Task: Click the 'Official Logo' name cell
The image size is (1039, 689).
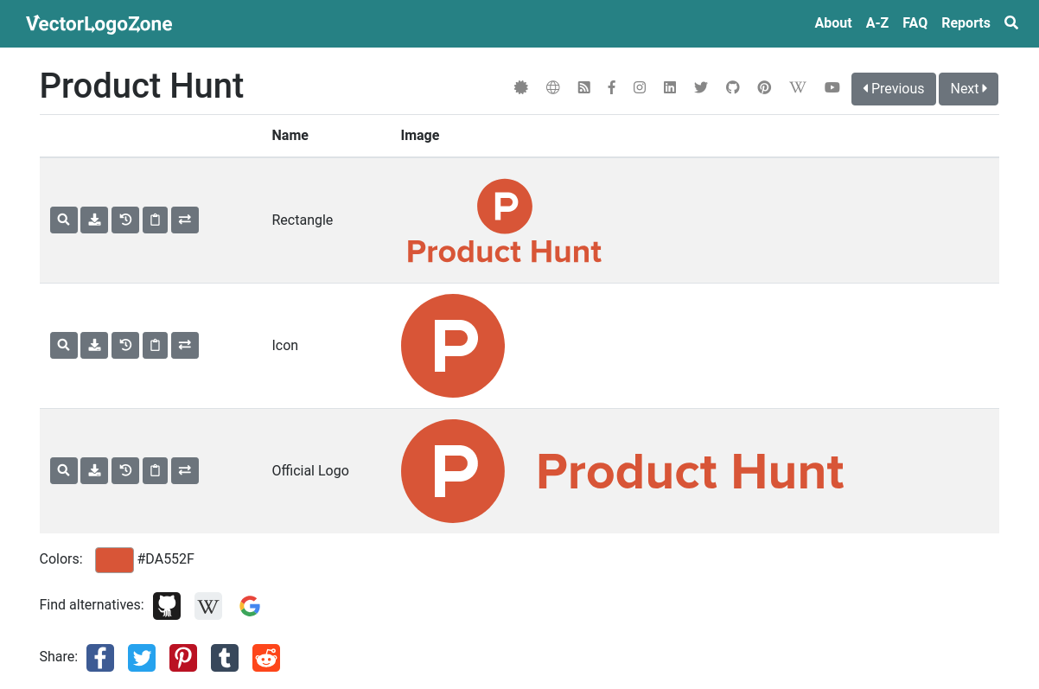Action: click(x=310, y=471)
